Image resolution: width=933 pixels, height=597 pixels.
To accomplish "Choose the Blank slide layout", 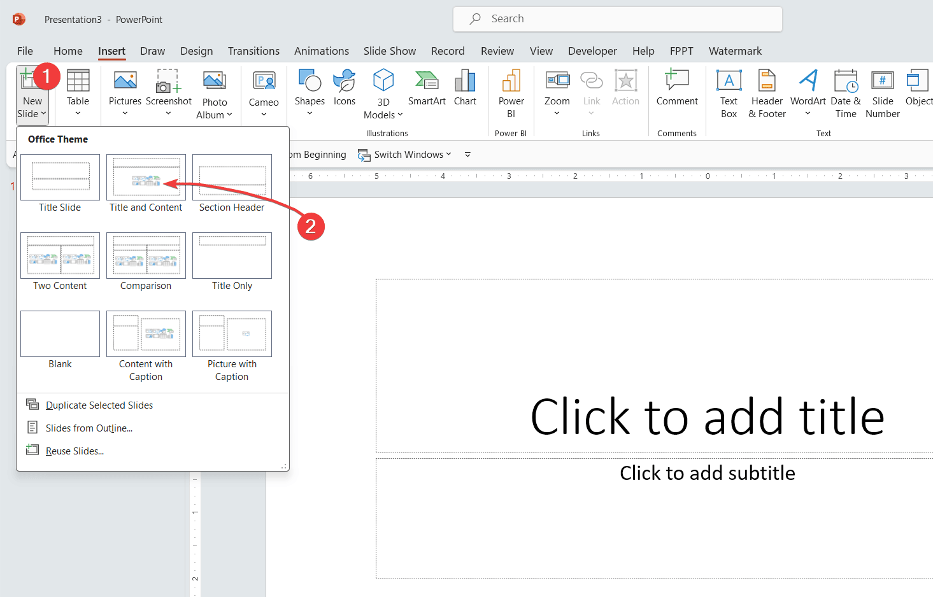I will [x=60, y=334].
